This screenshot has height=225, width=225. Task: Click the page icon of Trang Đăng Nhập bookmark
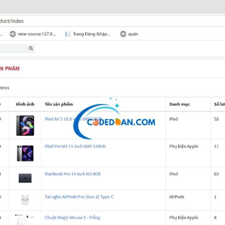tap(68, 34)
